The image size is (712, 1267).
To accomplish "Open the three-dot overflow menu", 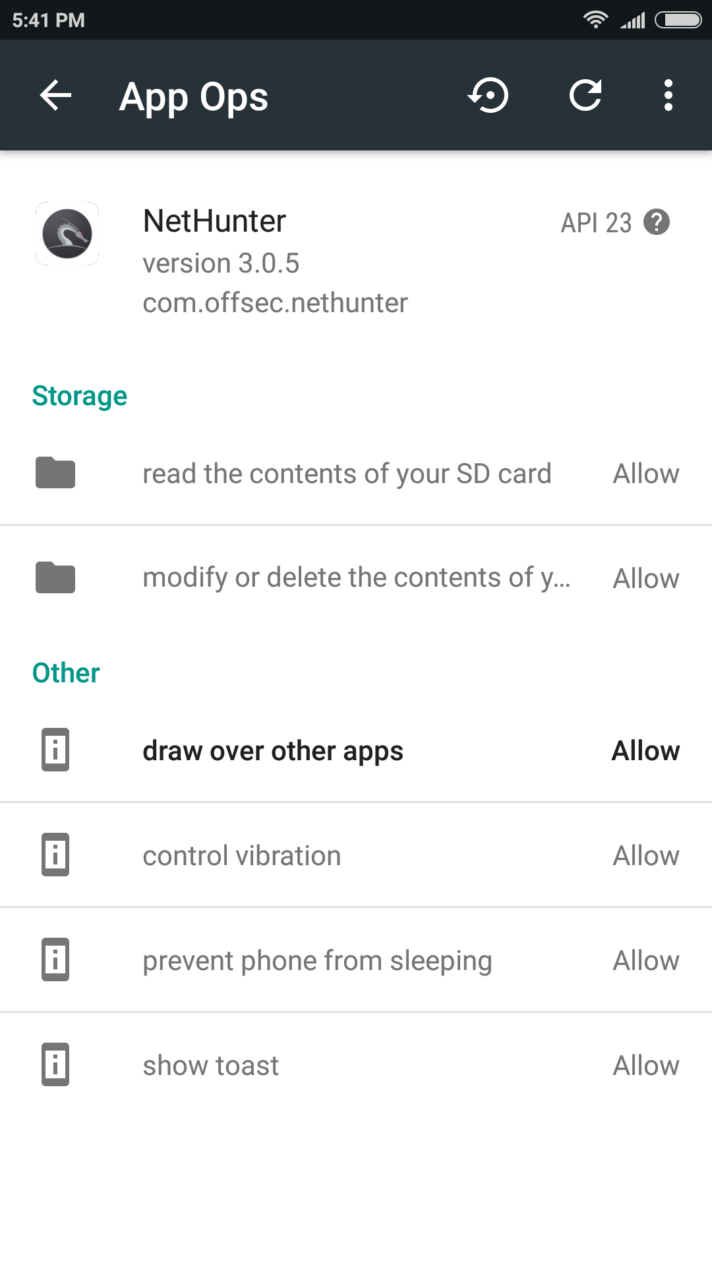I will click(668, 96).
